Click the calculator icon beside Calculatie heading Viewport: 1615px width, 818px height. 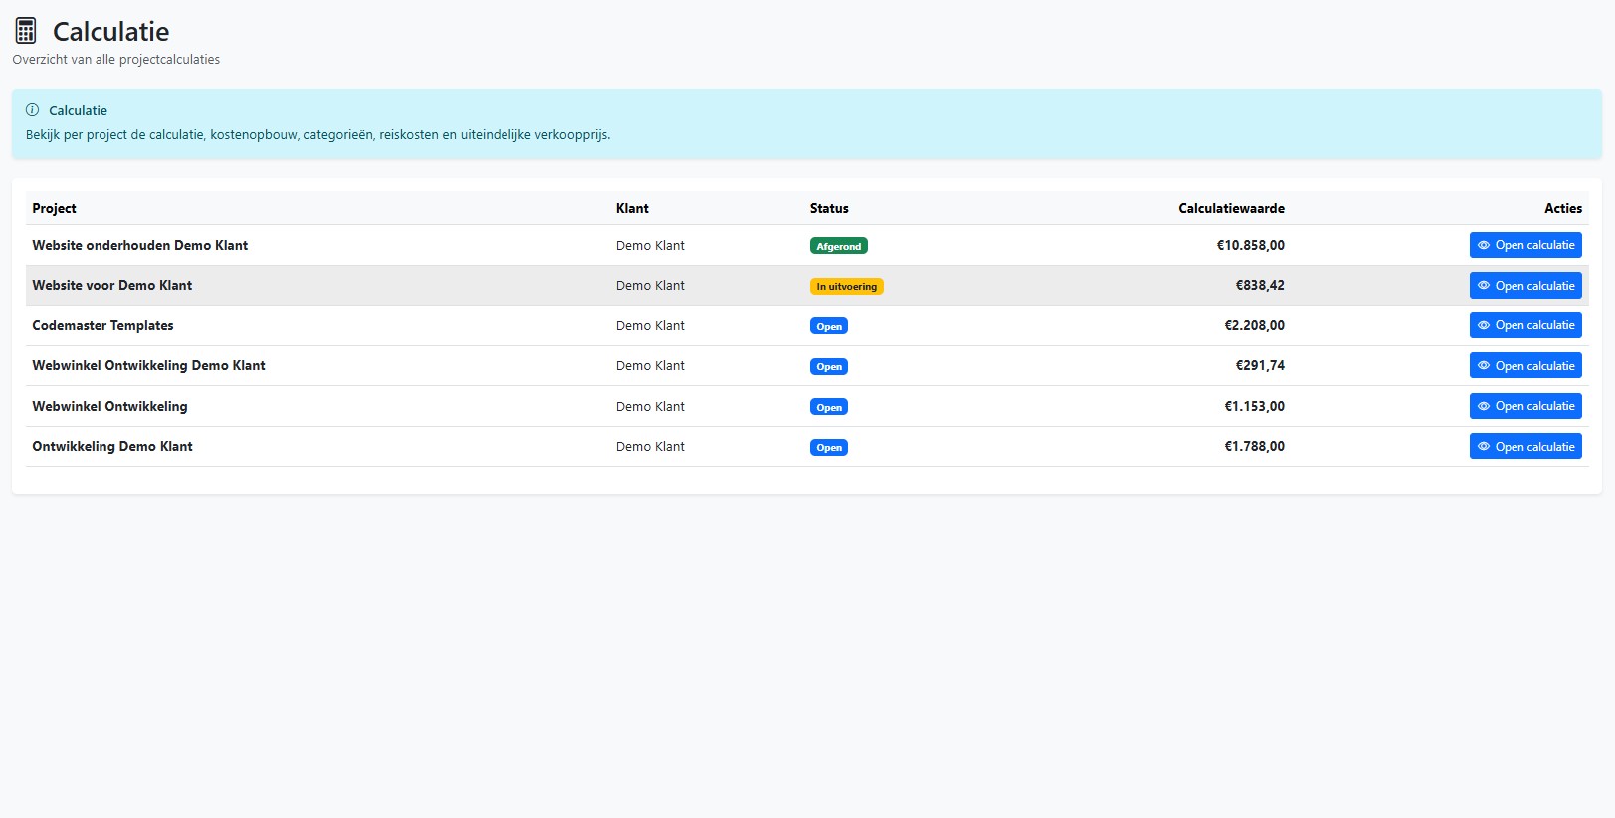26,31
